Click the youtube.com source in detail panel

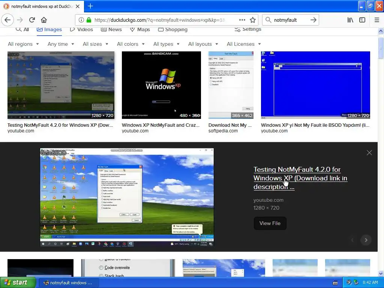point(268,200)
